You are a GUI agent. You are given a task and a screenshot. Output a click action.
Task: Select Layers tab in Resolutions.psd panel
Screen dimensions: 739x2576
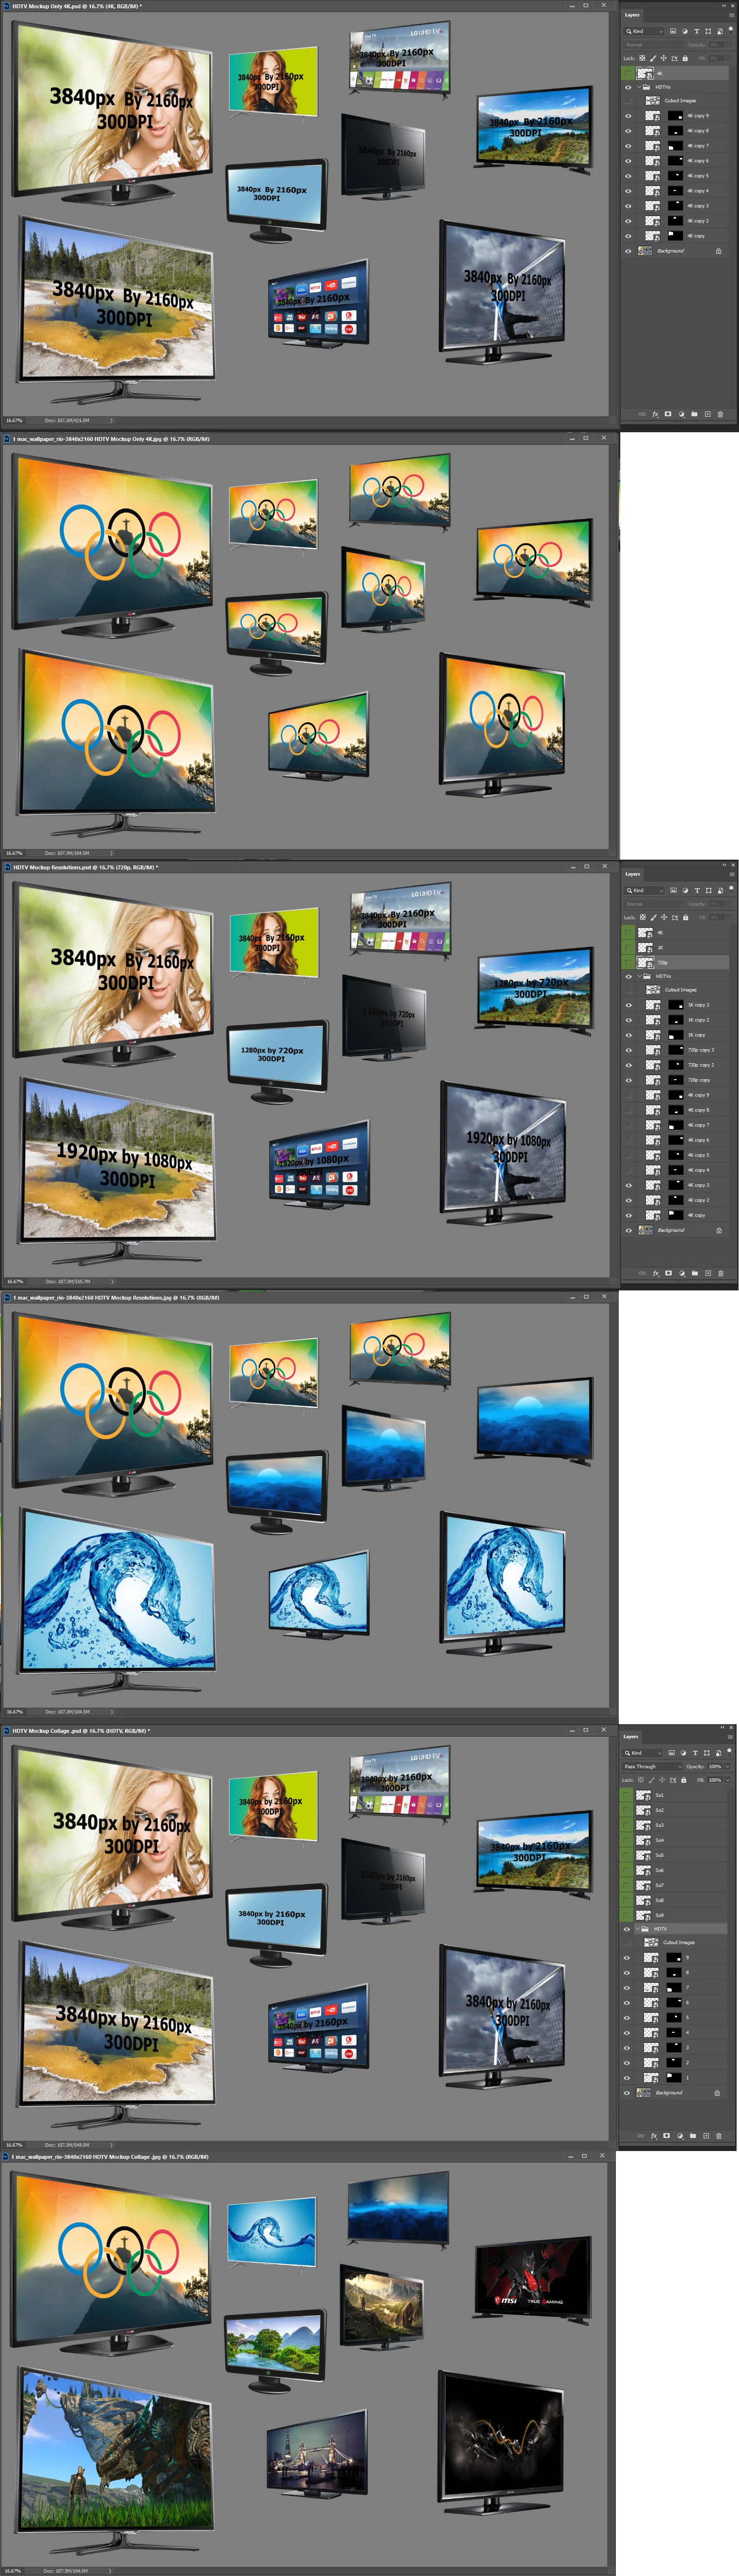coord(632,874)
